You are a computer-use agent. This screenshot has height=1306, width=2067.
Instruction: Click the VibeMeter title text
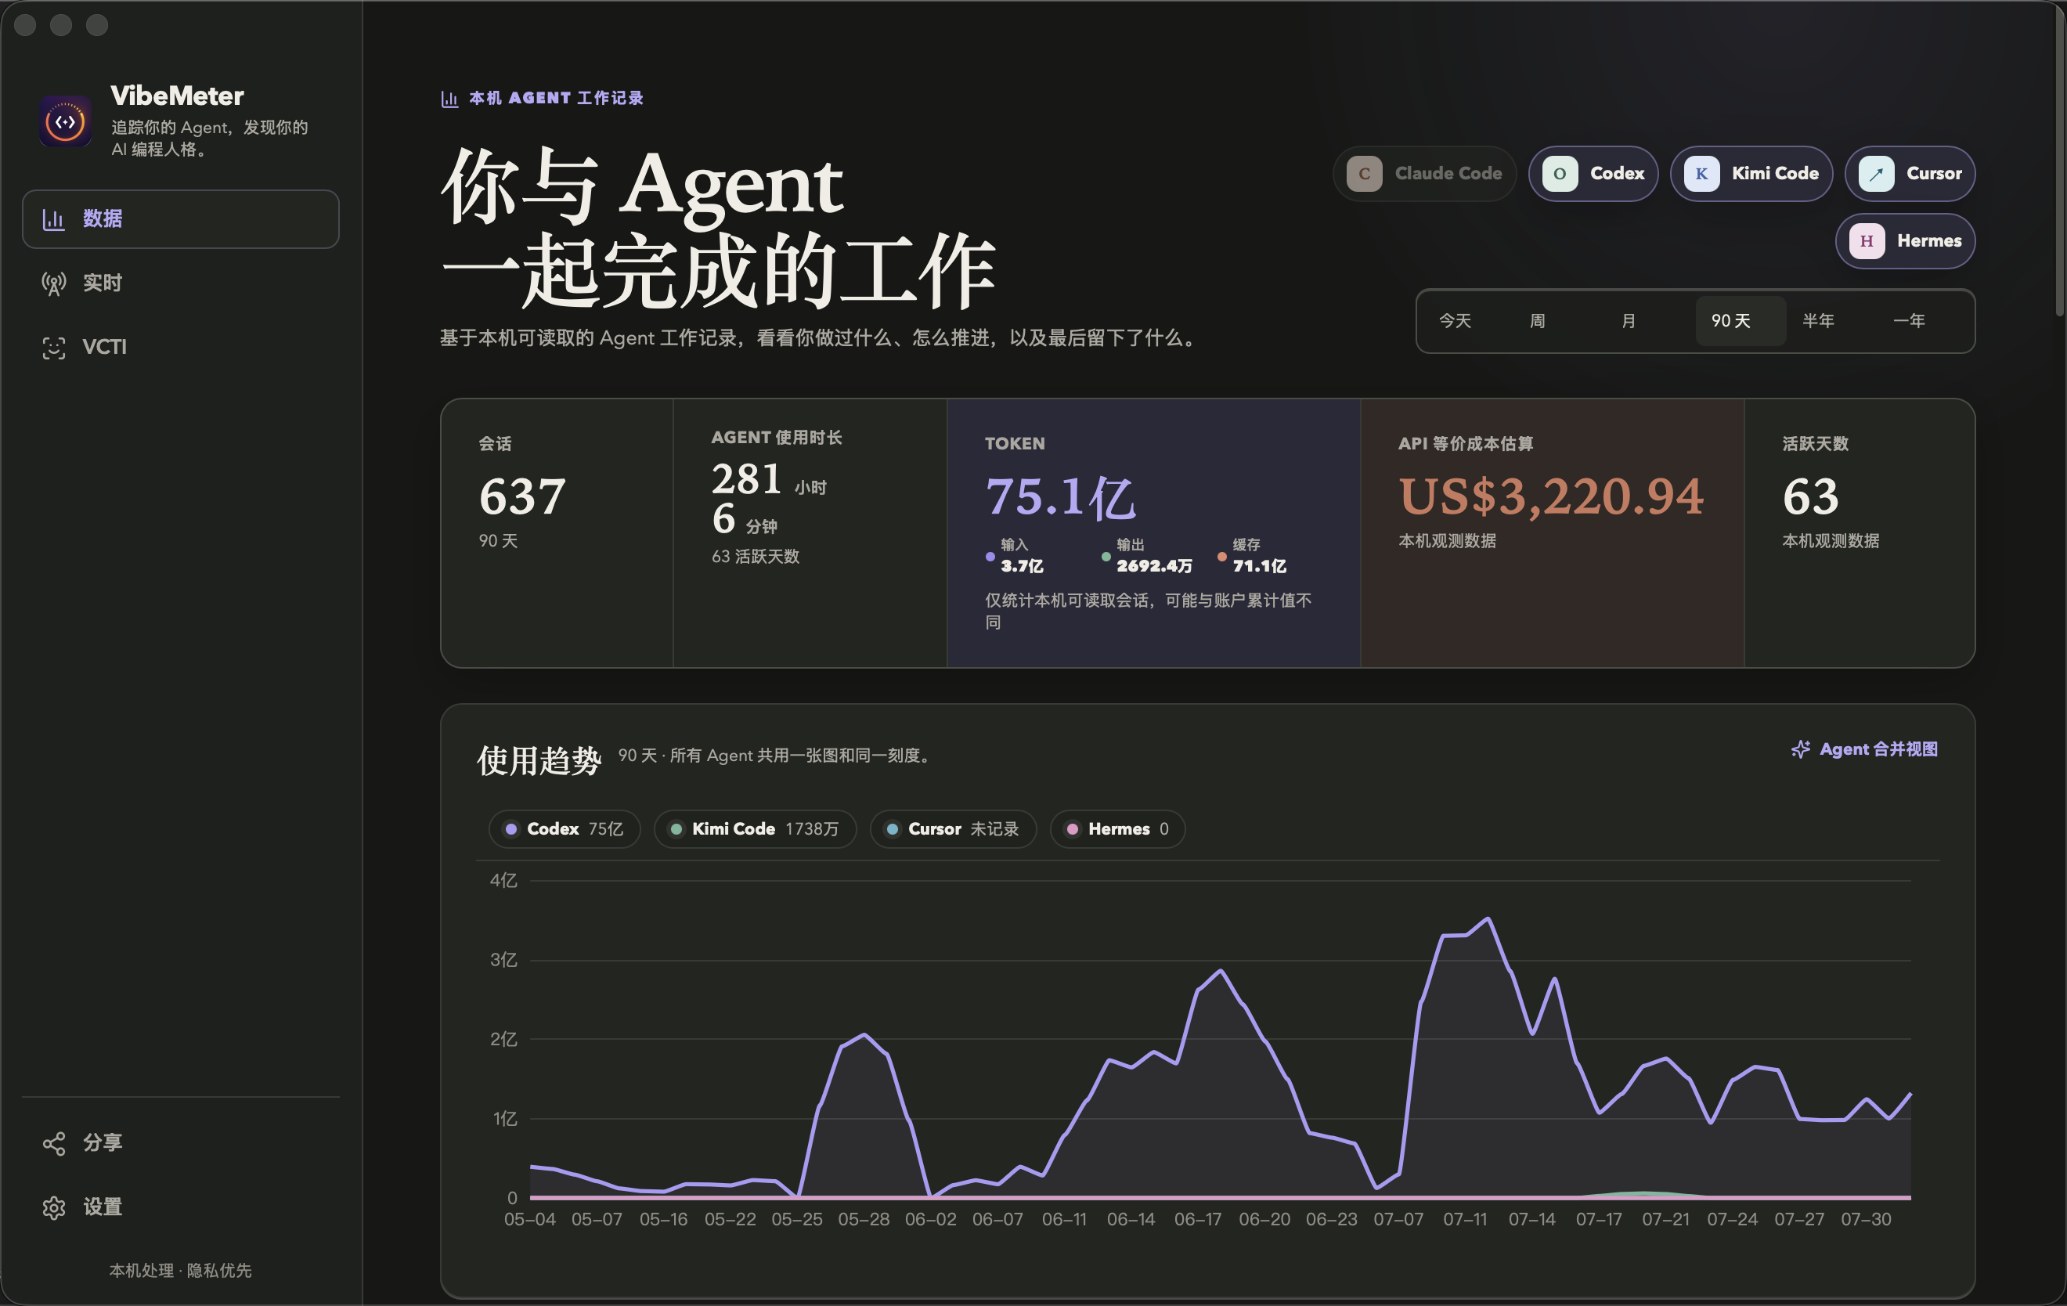pyautogui.click(x=178, y=96)
